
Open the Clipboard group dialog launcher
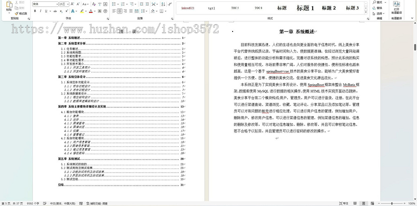pos(29,19)
